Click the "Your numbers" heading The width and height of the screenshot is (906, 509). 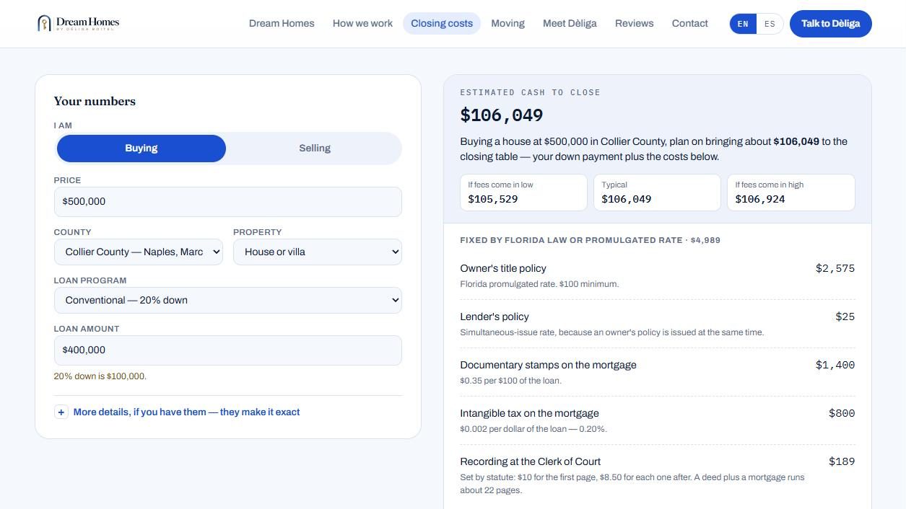tap(95, 102)
